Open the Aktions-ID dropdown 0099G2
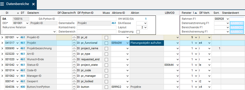 127,87
